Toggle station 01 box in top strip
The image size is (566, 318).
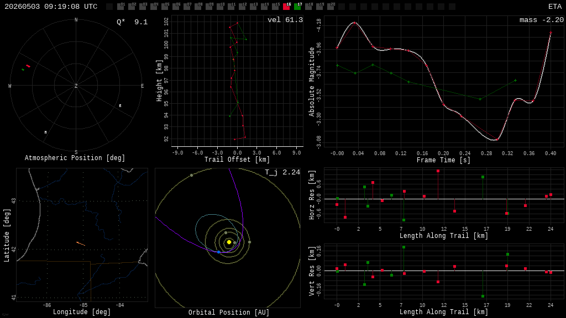[121, 6]
